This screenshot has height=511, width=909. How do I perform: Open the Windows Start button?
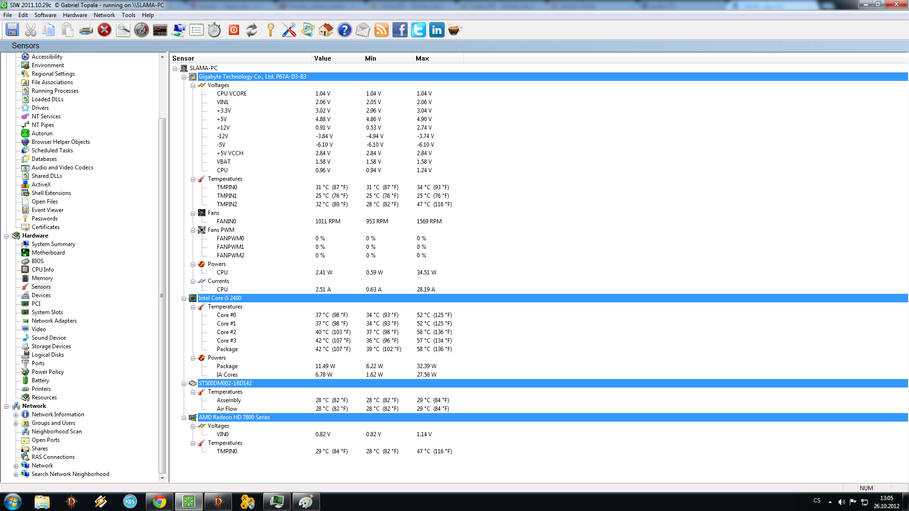tap(13, 502)
